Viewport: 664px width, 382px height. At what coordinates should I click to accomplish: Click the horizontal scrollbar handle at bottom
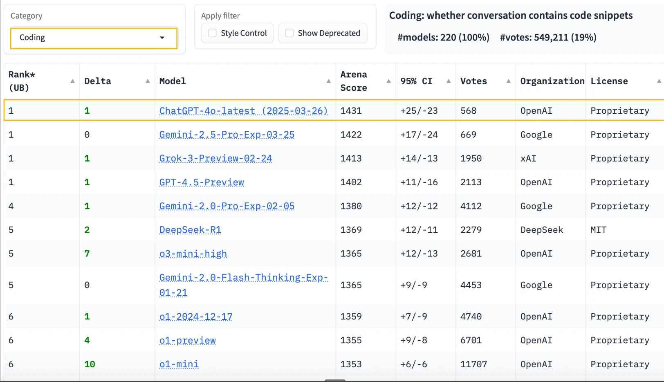pyautogui.click(x=335, y=380)
